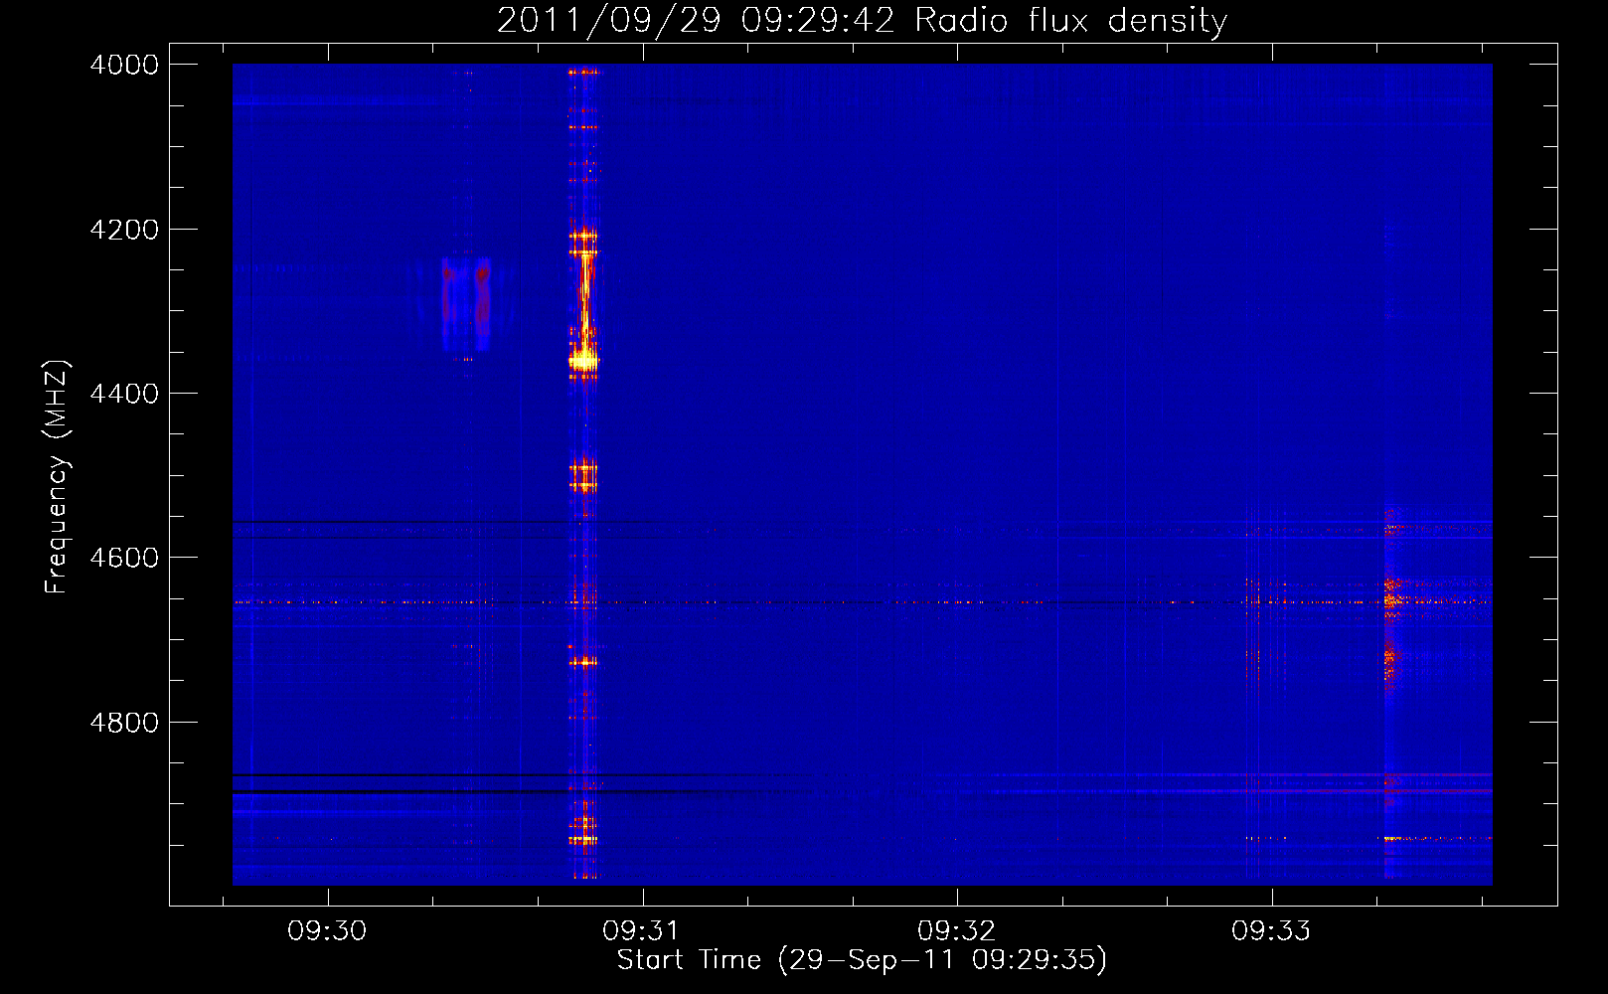Click the '4000' frequency axis label
Viewport: 1608px width, 994px height.
point(124,65)
